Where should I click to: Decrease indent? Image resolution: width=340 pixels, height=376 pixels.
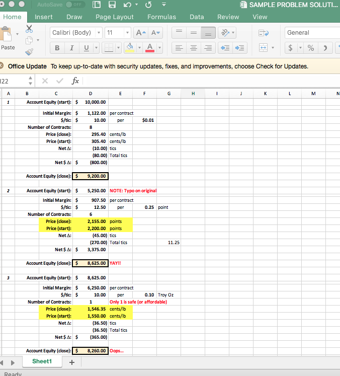[x=225, y=48]
